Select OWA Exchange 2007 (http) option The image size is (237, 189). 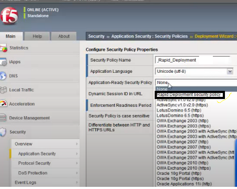pyautogui.click(x=182, y=142)
